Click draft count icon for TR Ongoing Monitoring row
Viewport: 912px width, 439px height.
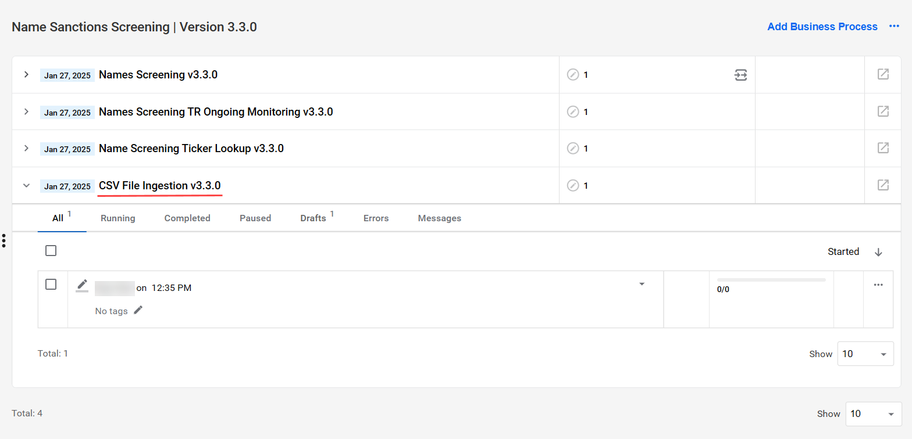pyautogui.click(x=573, y=111)
